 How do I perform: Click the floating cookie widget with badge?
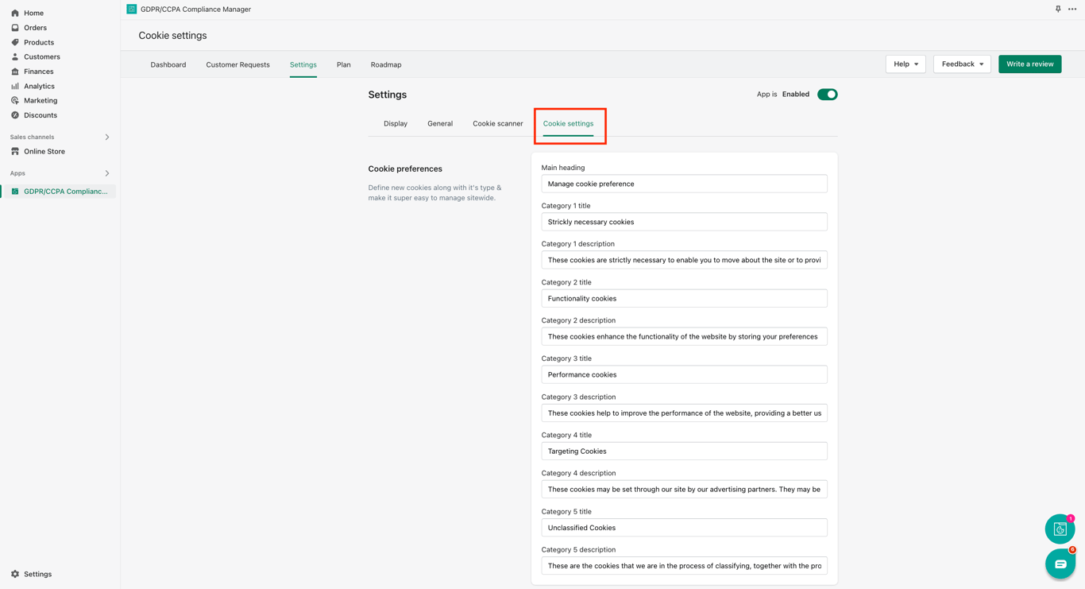point(1060,529)
